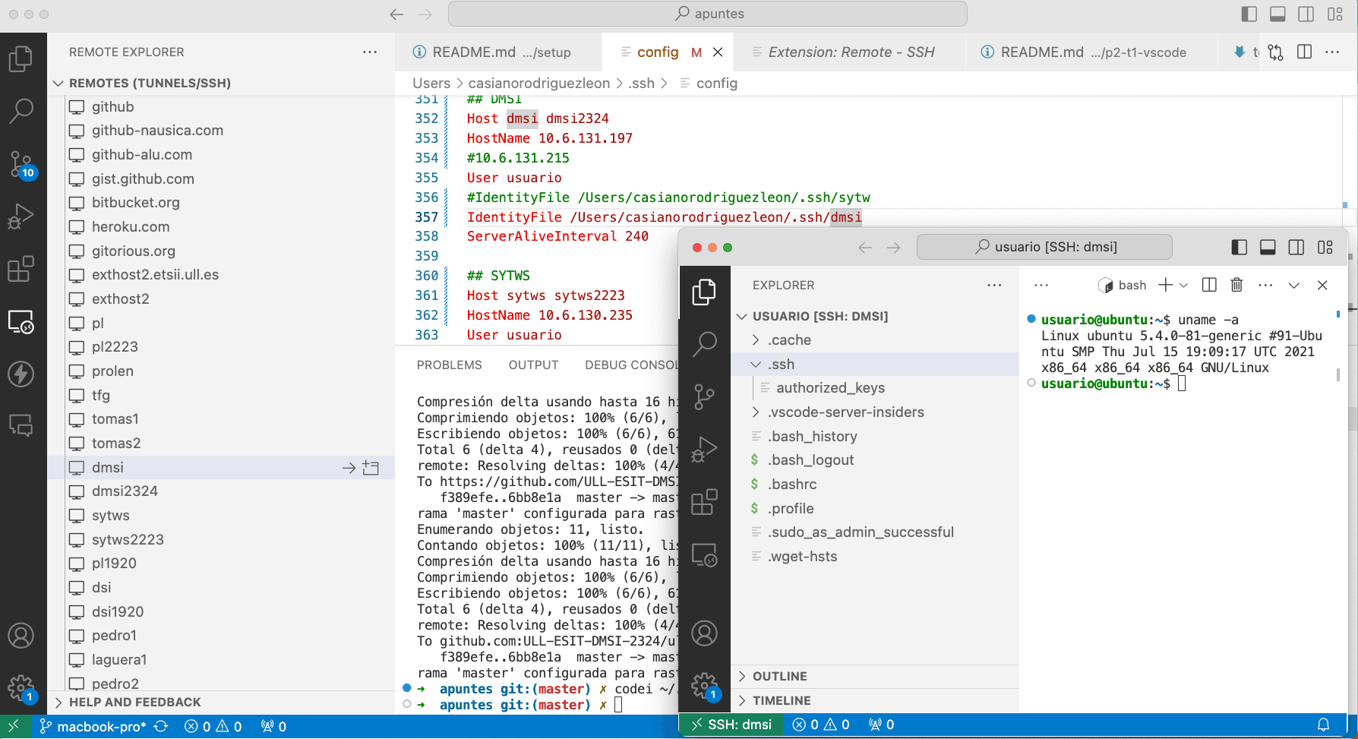Toggle primary sidebar in front window title bar
1358x739 pixels.
1239,247
